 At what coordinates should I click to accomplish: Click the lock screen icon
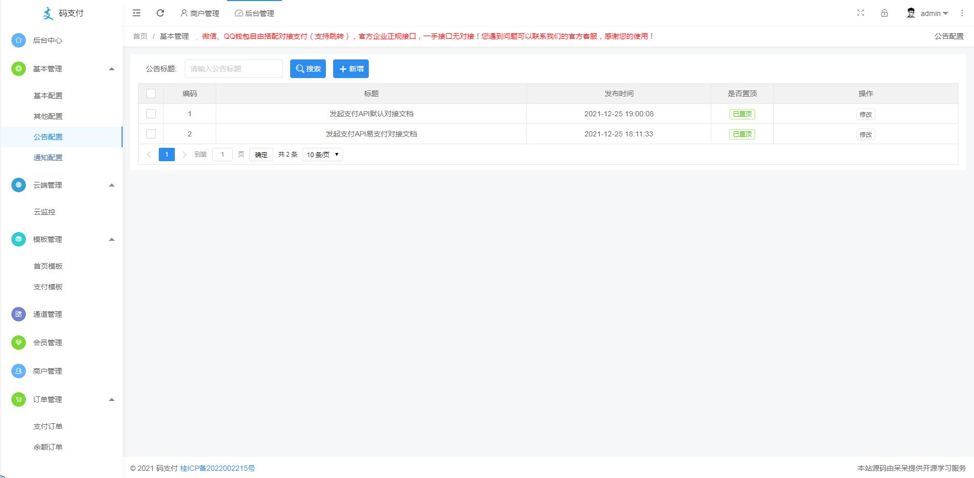coord(885,13)
